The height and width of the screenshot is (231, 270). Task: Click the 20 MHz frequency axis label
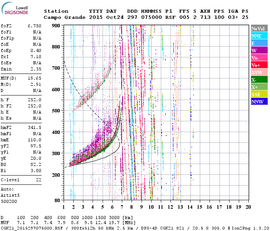[248, 207]
